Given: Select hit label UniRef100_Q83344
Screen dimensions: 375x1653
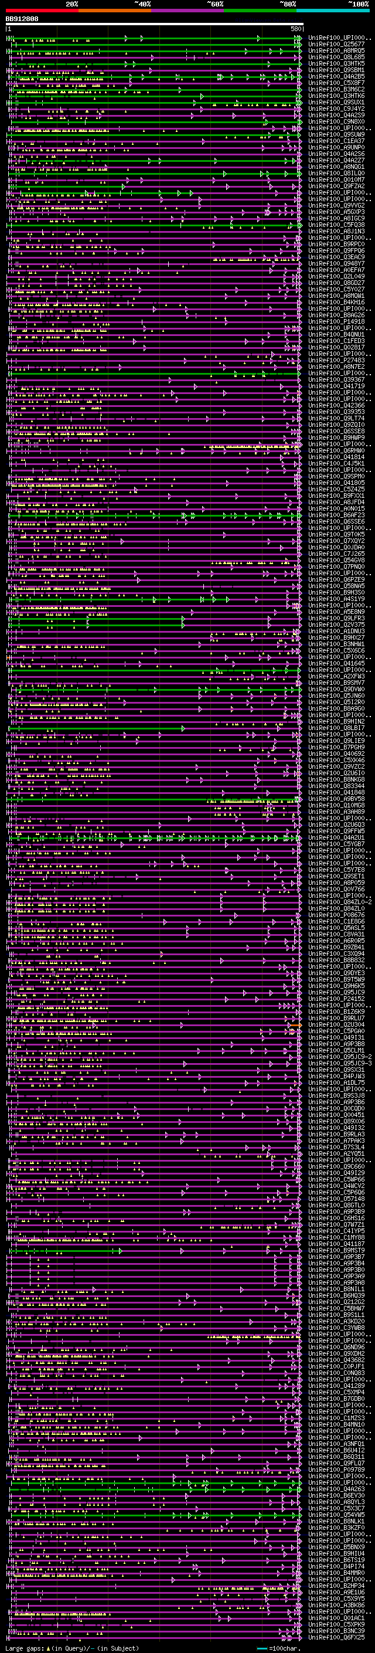Looking at the screenshot, I should (336, 786).
